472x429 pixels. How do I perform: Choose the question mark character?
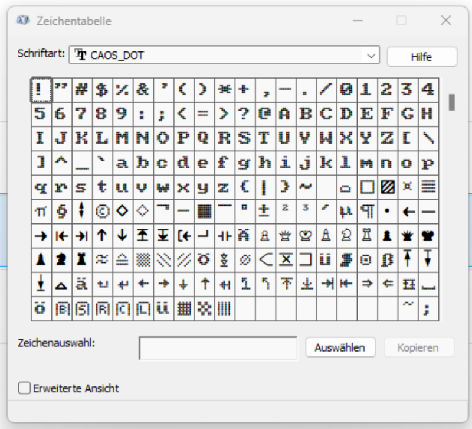[x=244, y=113]
